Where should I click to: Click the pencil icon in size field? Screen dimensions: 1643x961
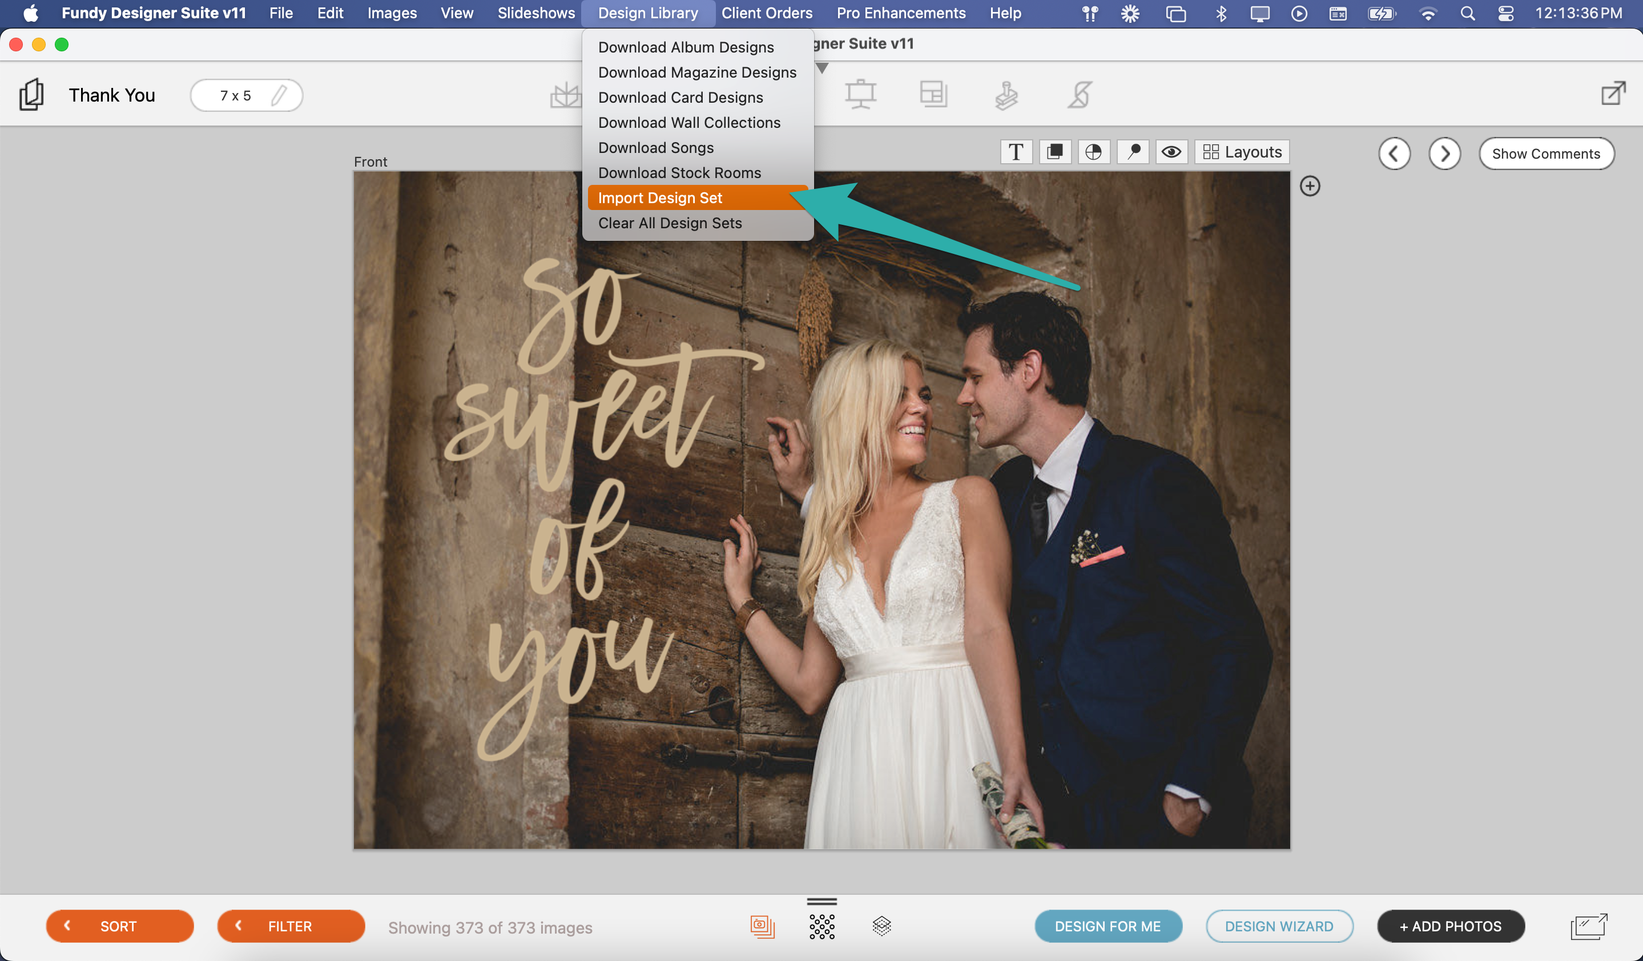279,96
